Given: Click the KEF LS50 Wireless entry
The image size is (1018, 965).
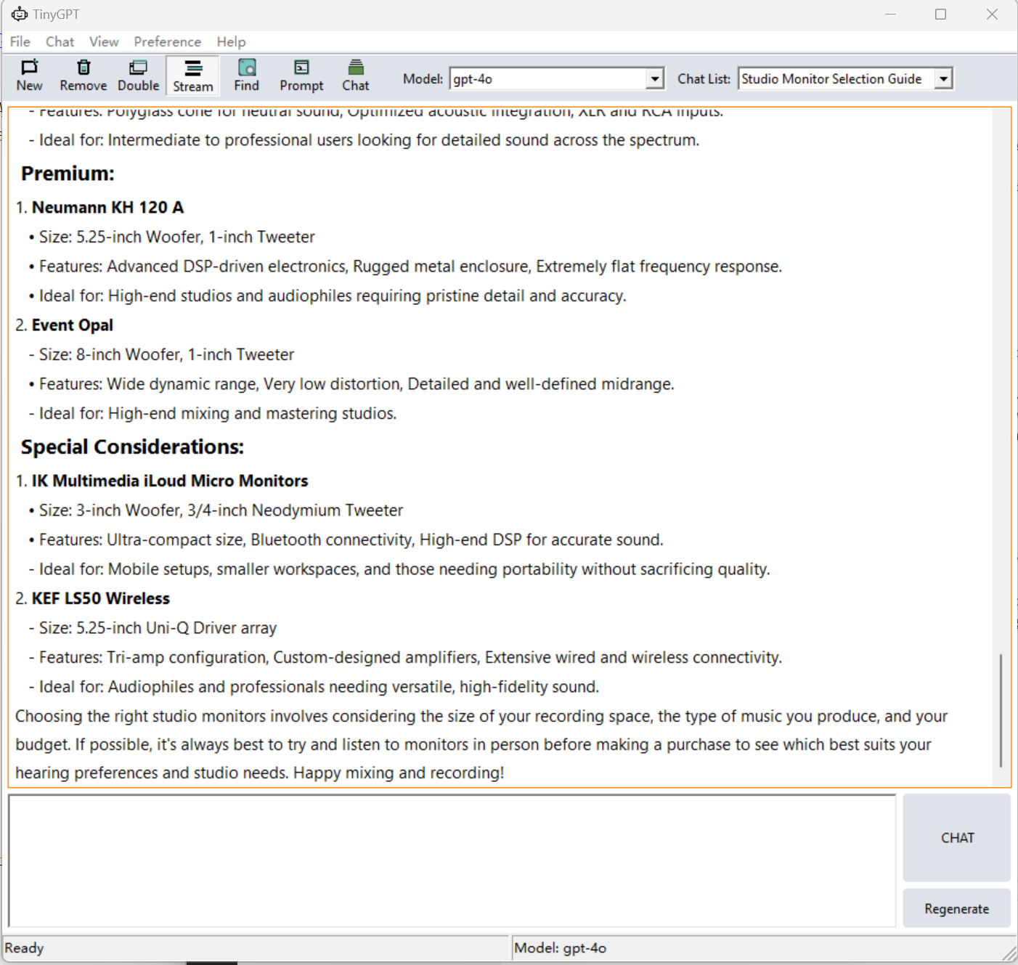Looking at the screenshot, I should coord(101,598).
